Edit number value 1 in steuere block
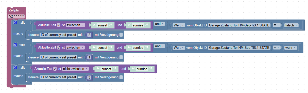Screen dimensions: 308x93 point(89,57)
